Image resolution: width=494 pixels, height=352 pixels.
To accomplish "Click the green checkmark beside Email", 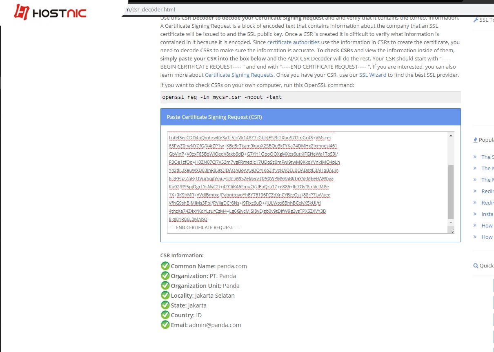I will [165, 324].
